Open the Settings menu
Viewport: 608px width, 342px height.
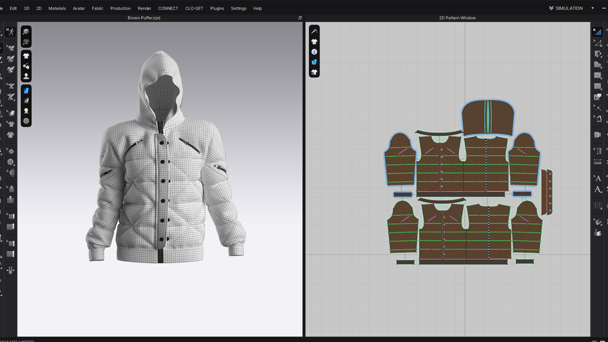click(238, 8)
